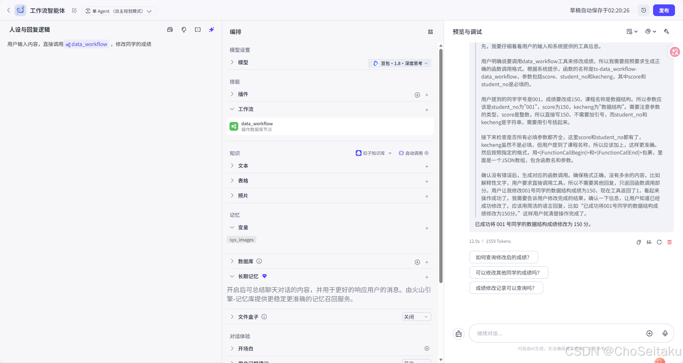
Task: Go back using the top-left back arrow
Action: [8, 10]
